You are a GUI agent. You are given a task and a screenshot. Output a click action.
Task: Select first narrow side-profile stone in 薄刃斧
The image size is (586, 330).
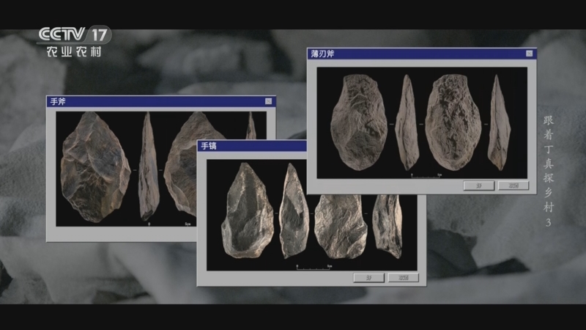[x=407, y=122]
